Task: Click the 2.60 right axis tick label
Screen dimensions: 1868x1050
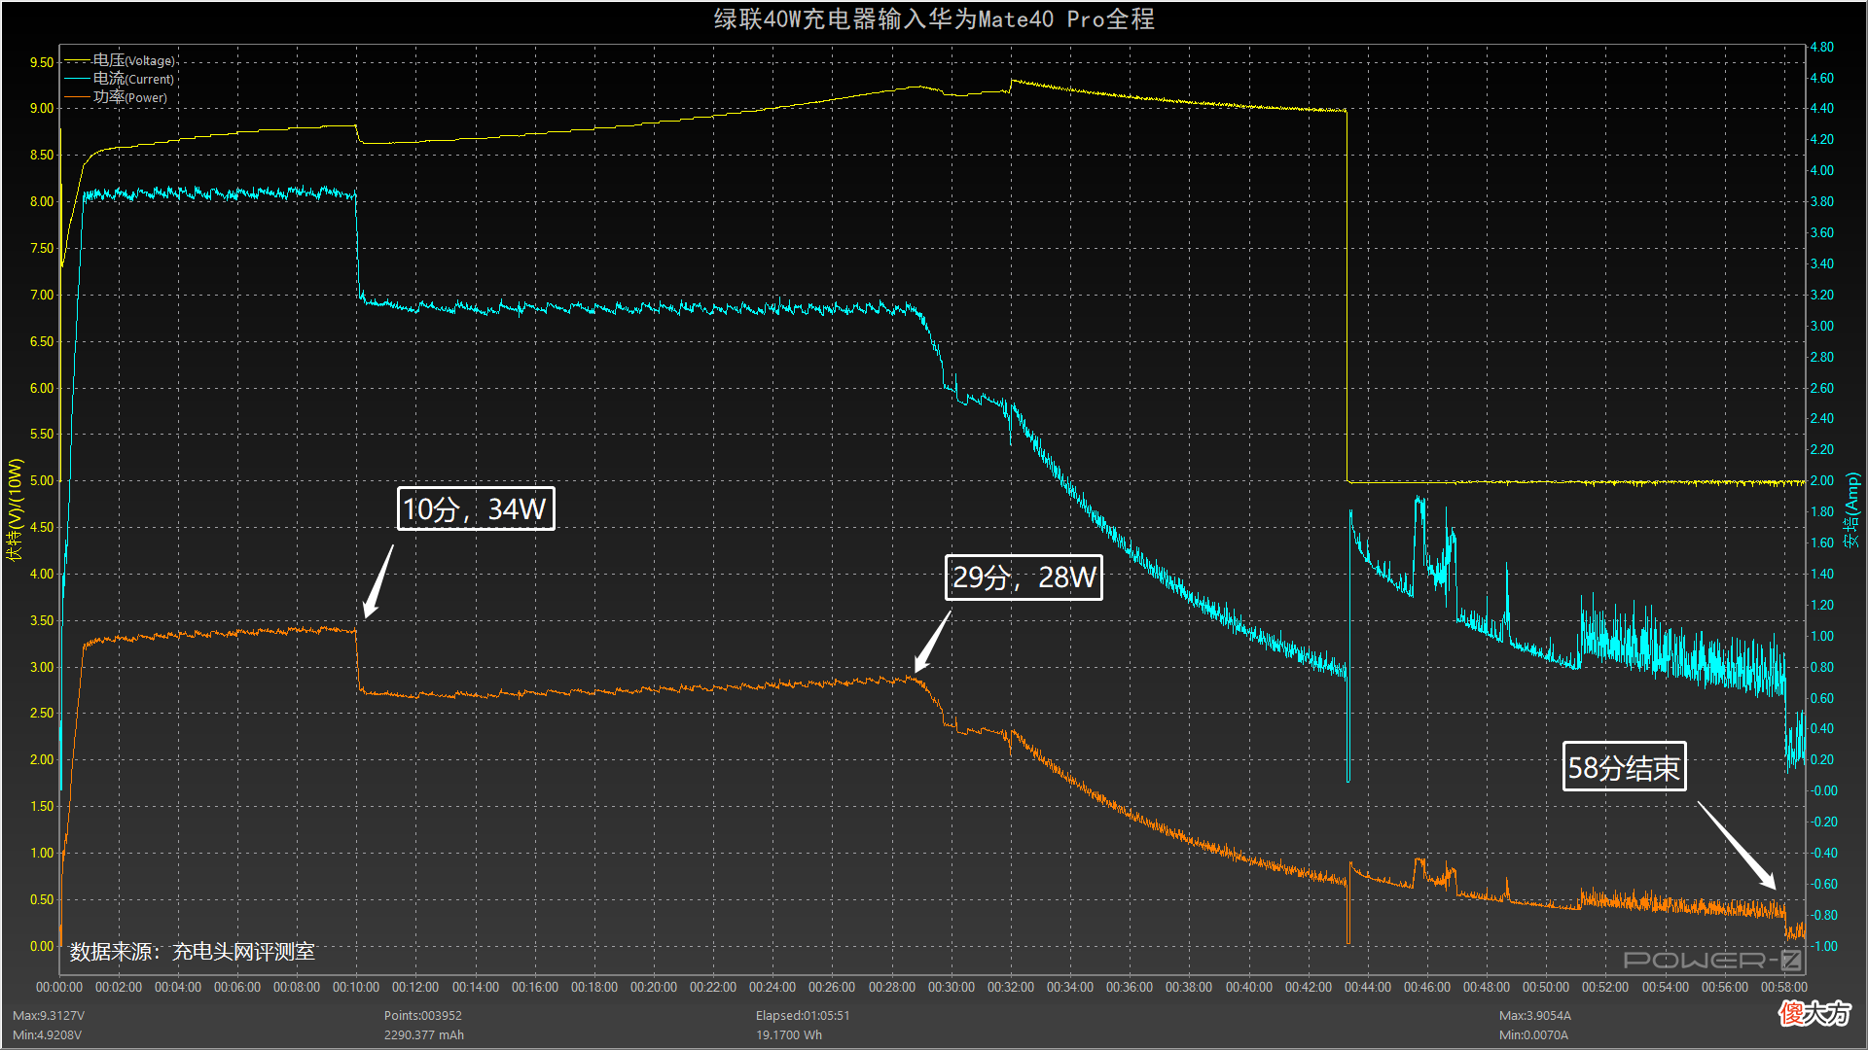Action: [1821, 389]
